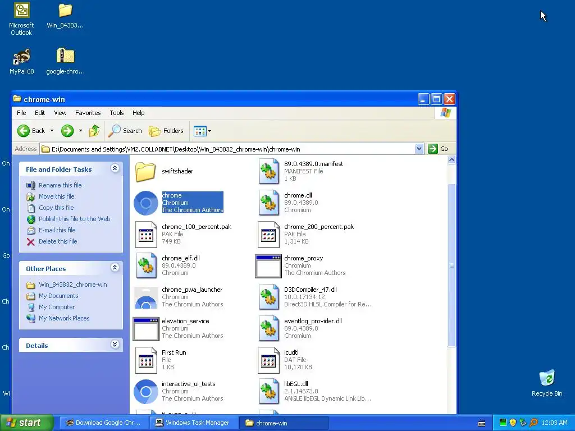The width and height of the screenshot is (575, 431).
Task: Select the 89.0.4389.0.manifest file icon
Action: pos(268,171)
